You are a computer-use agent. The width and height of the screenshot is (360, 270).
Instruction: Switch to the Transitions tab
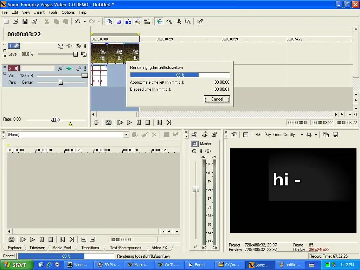click(x=90, y=248)
